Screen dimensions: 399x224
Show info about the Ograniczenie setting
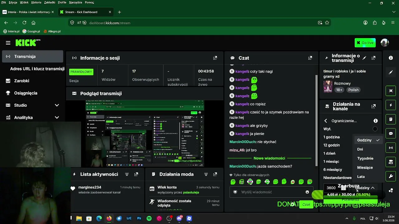(x=376, y=121)
